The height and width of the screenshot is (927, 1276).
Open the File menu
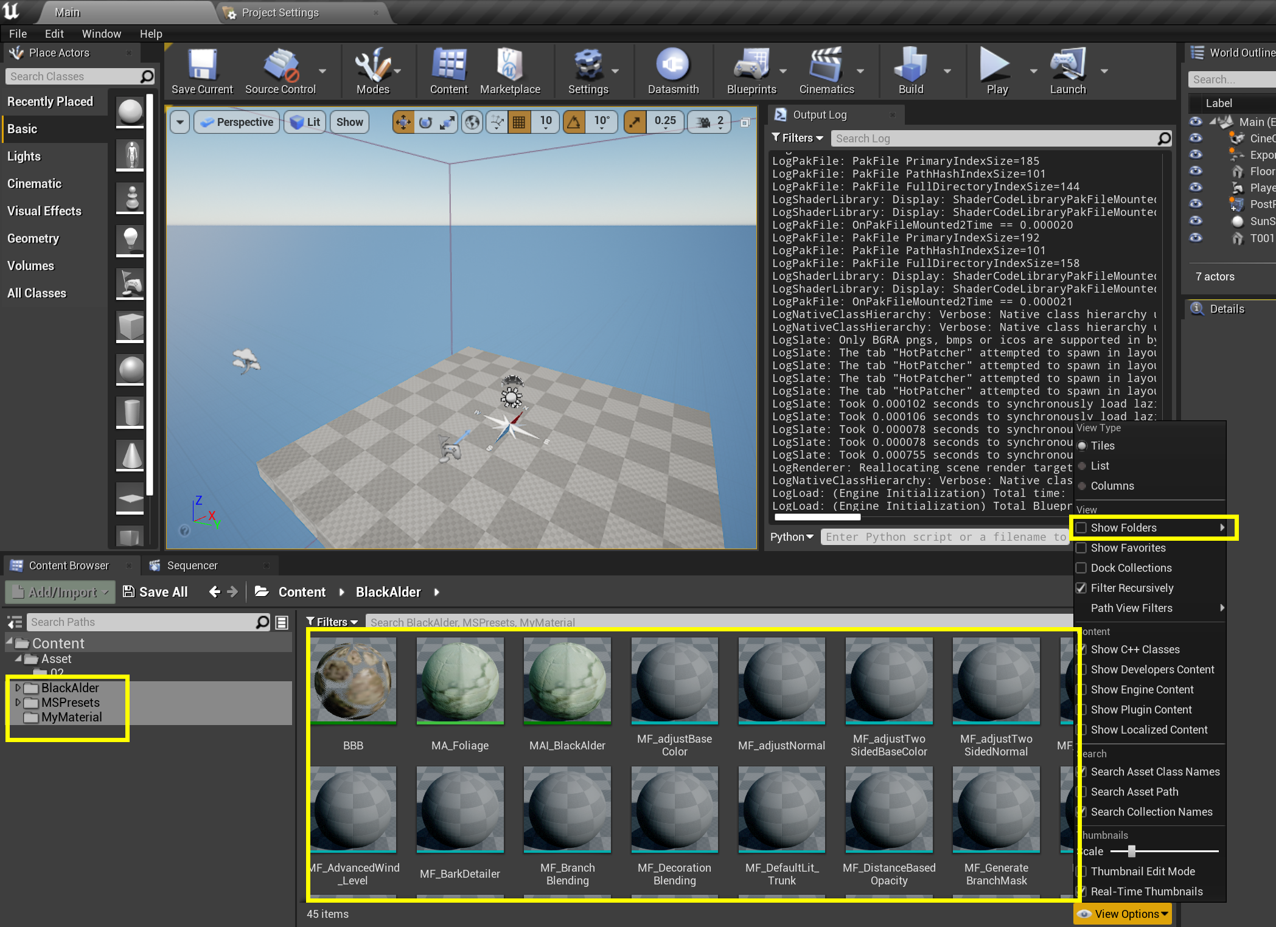[18, 34]
